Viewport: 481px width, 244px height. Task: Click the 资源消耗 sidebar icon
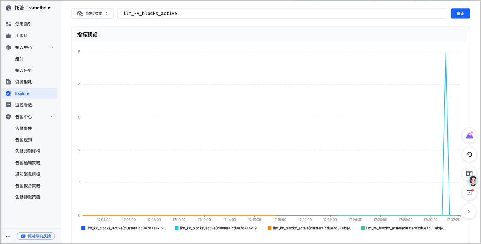coord(8,82)
